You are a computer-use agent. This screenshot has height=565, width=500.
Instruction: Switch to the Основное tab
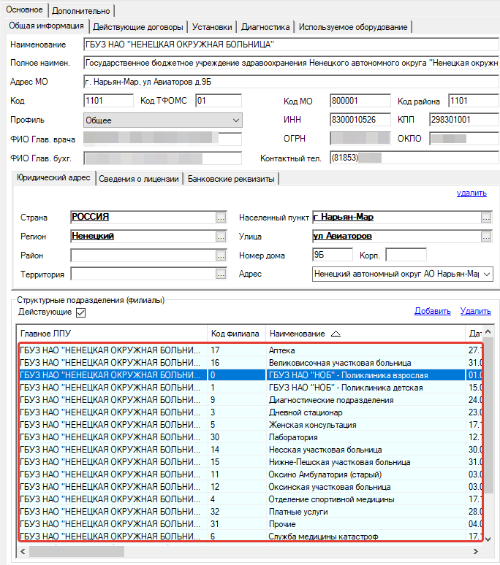(x=25, y=9)
